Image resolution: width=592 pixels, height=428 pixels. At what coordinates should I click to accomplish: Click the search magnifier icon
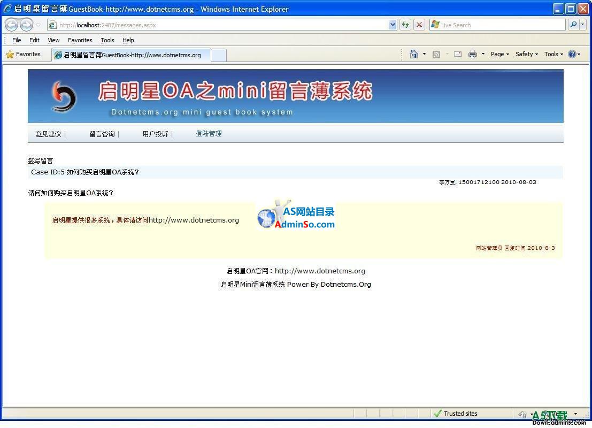(573, 25)
